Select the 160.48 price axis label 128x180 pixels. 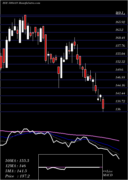(x=120, y=38)
